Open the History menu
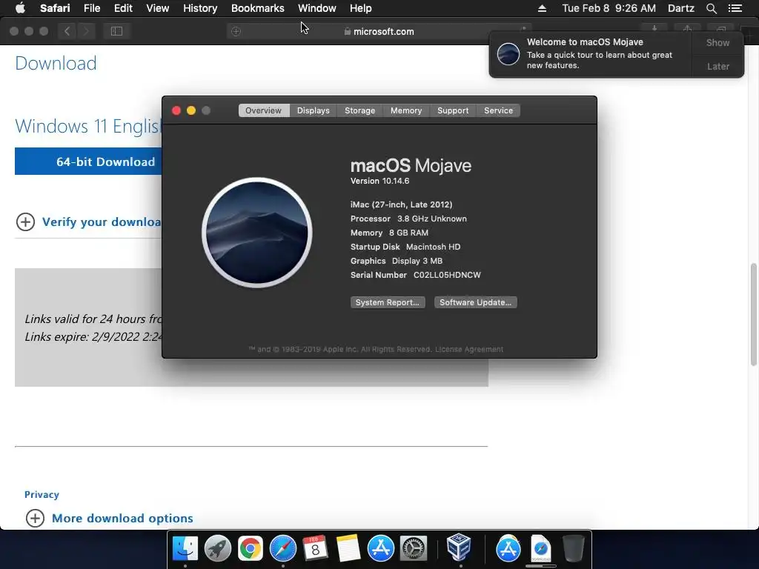This screenshot has width=759, height=569. tap(200, 8)
